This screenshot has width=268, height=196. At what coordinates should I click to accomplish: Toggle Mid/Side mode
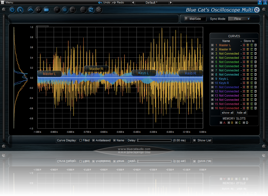[194, 18]
